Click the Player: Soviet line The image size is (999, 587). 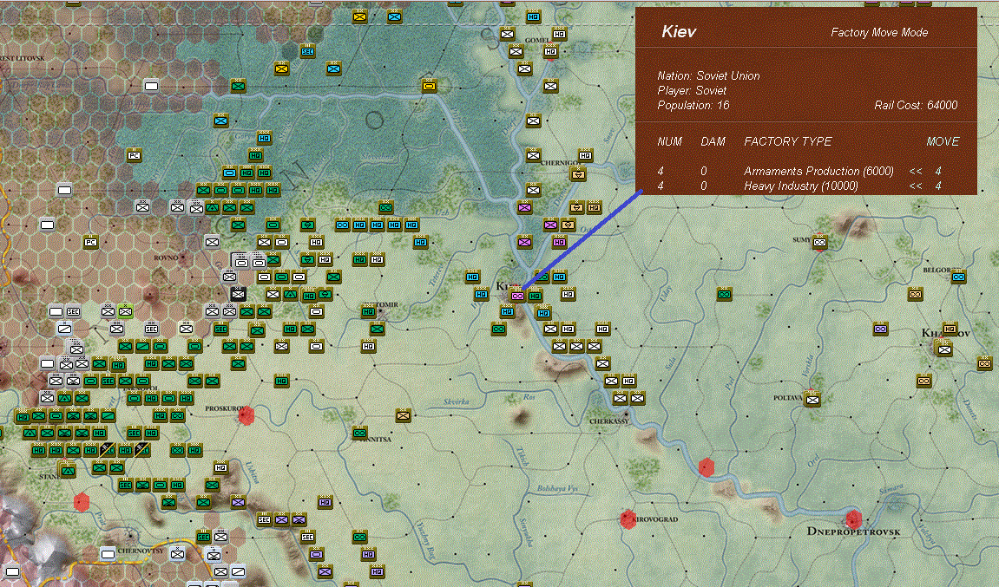(x=692, y=90)
